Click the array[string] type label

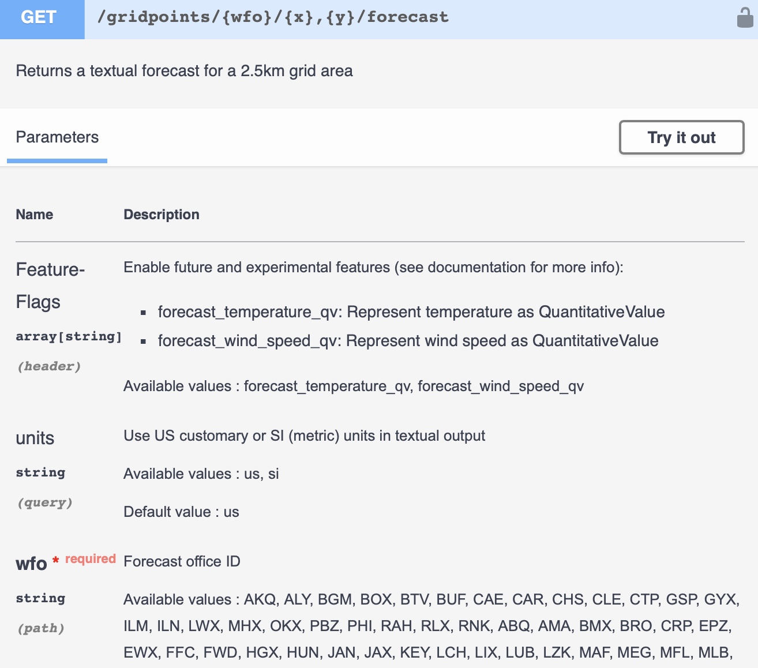click(x=69, y=336)
